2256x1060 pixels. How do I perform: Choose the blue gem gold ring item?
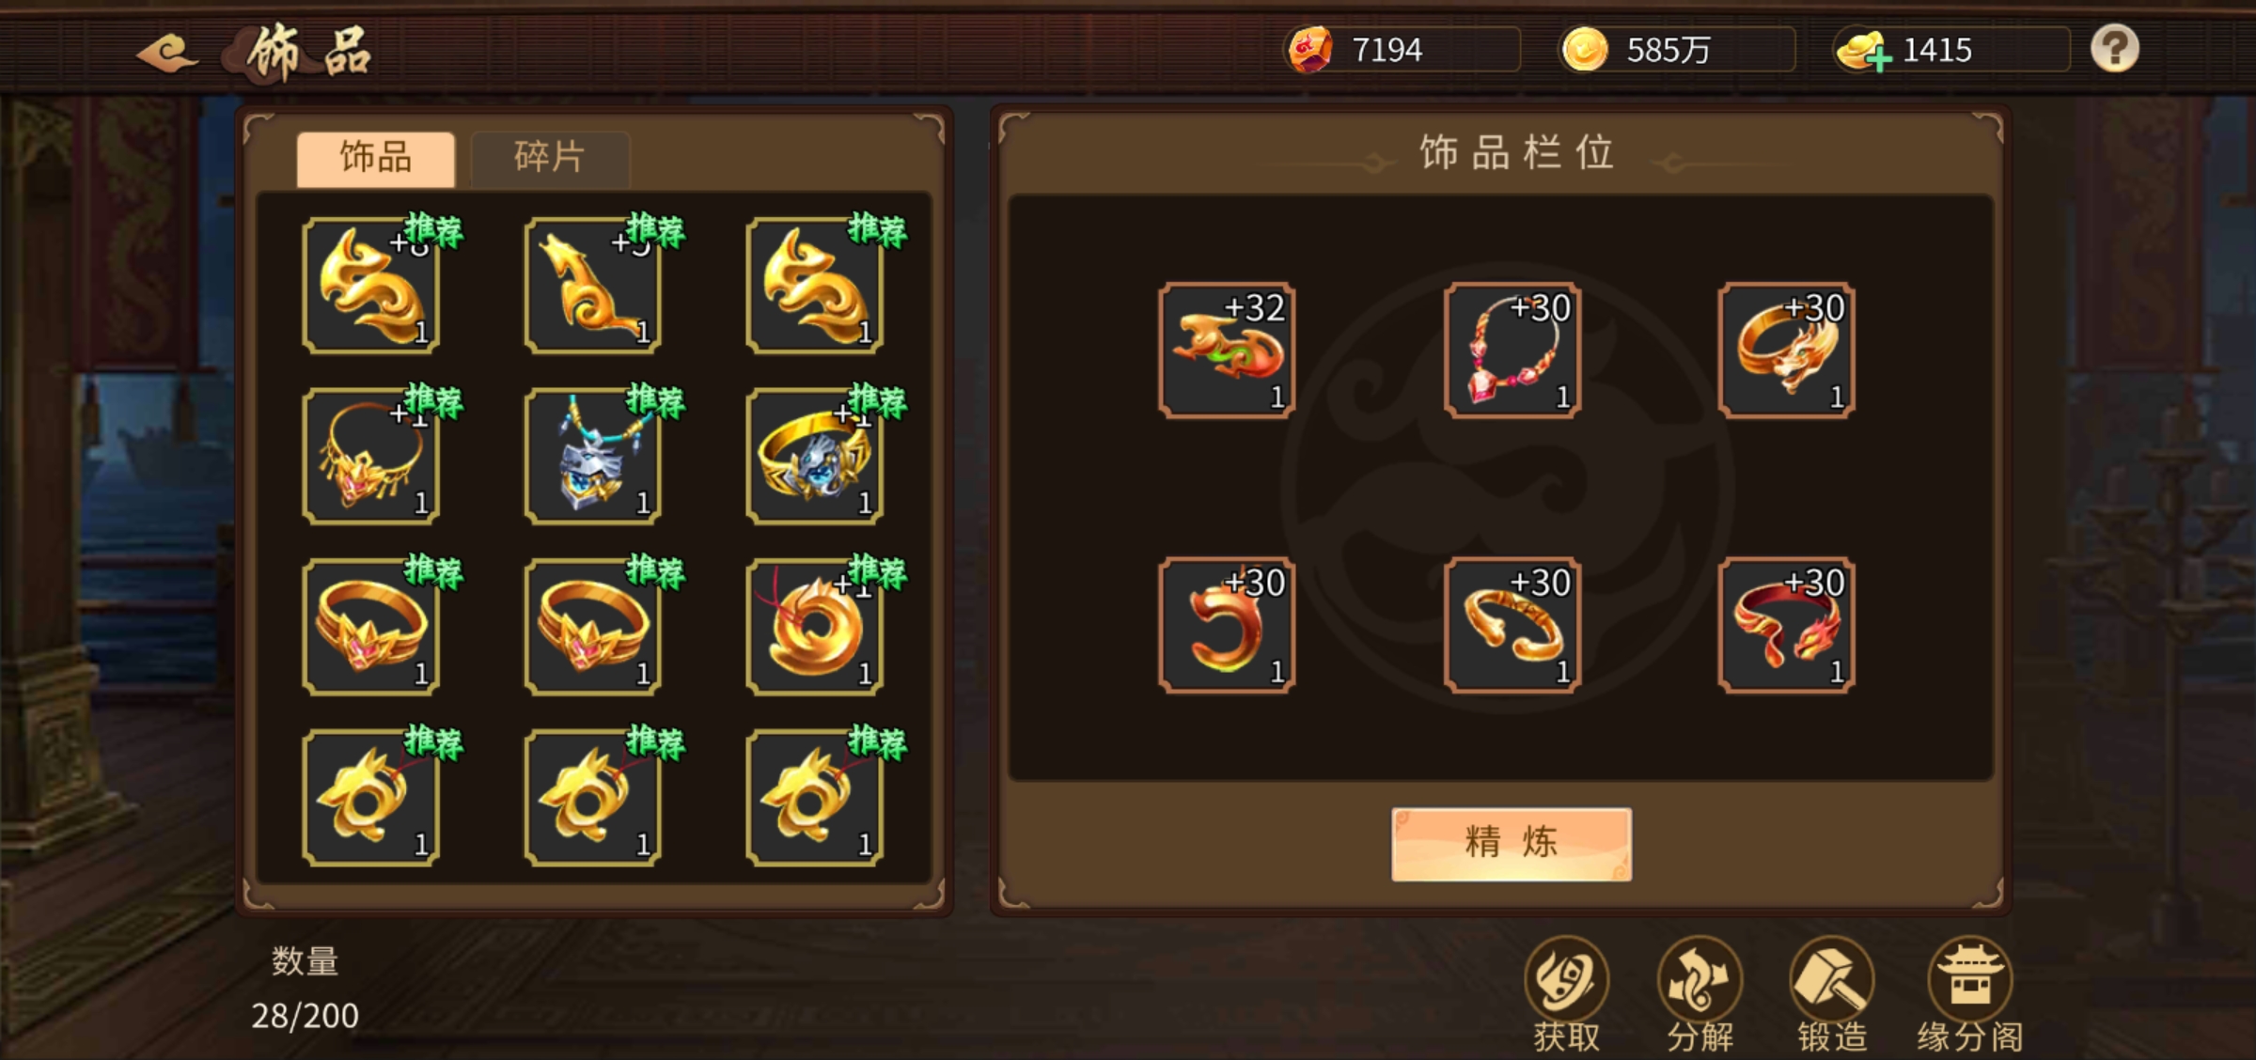[x=815, y=456]
